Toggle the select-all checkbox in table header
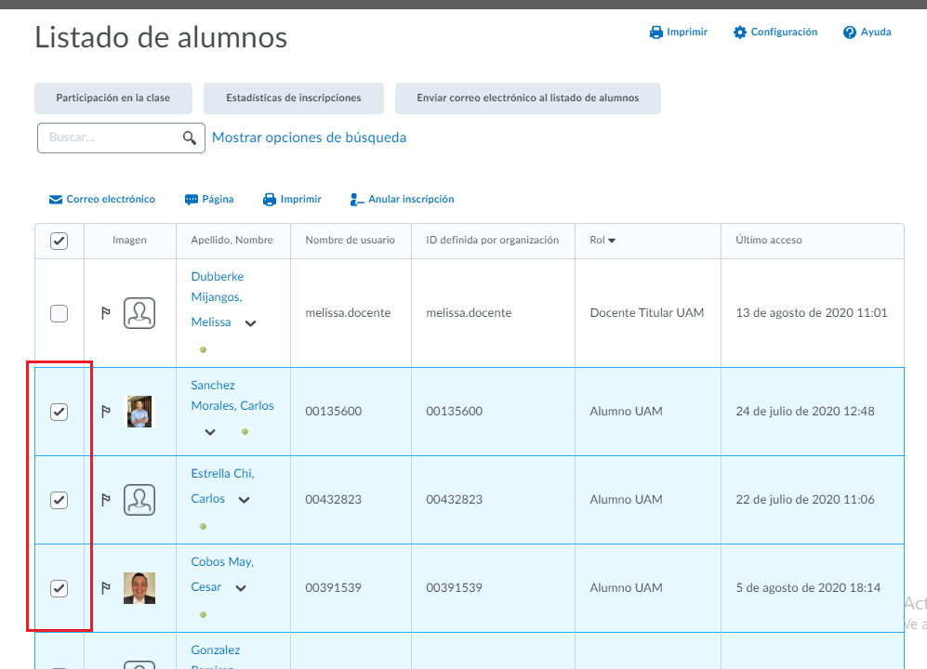 pyautogui.click(x=59, y=241)
